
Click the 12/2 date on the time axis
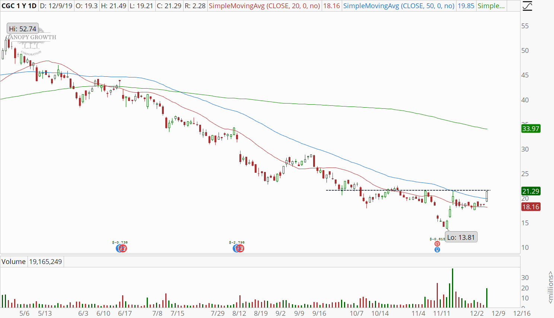pos(477,314)
